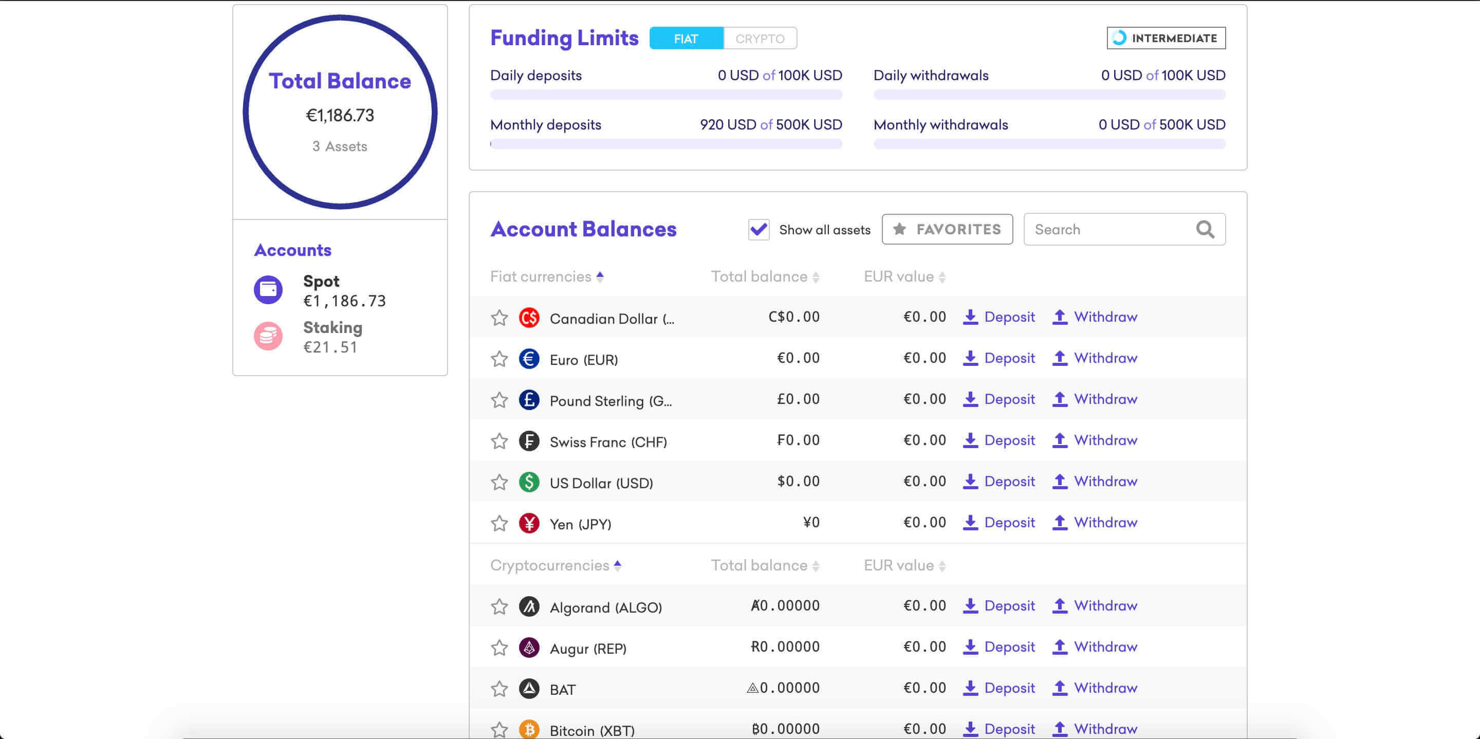This screenshot has width=1480, height=739.
Task: Open the Spot account
Action: [321, 290]
